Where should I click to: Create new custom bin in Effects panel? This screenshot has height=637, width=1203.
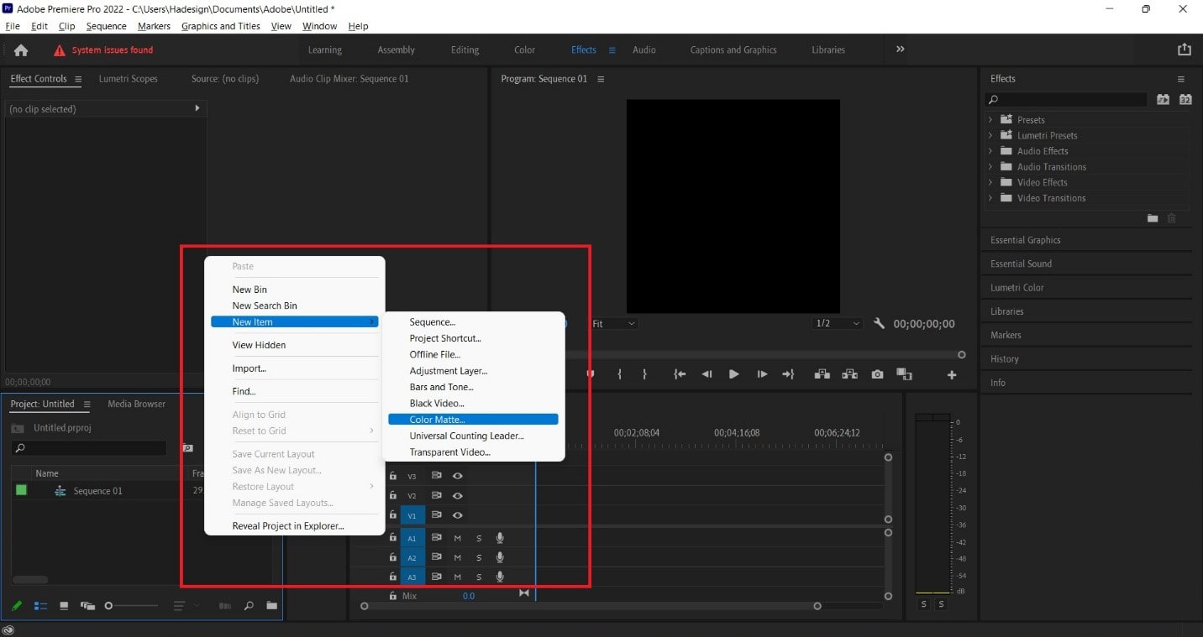1153,218
